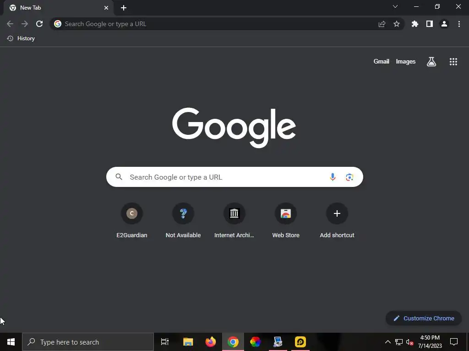This screenshot has height=351, width=469.
Task: Open the yellow taskbar app icon
Action: click(300, 342)
